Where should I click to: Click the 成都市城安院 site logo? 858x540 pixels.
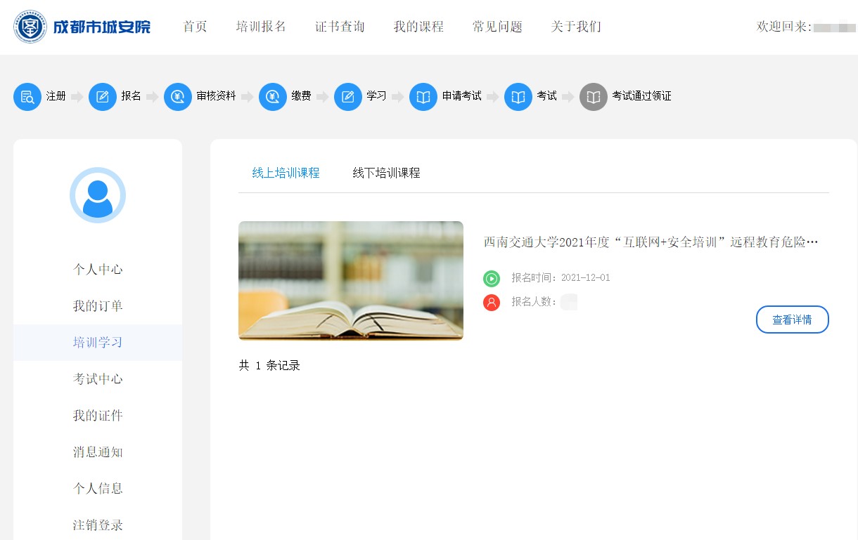pos(82,27)
